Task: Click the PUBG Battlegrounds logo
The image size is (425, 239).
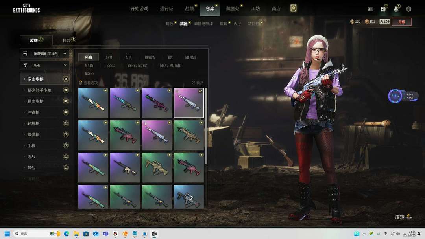Action: tap(27, 8)
